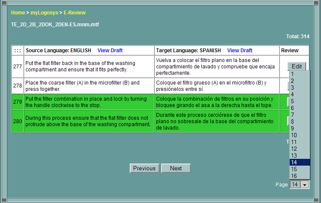Collapse the Page dropdown using its arrow

coord(305,185)
